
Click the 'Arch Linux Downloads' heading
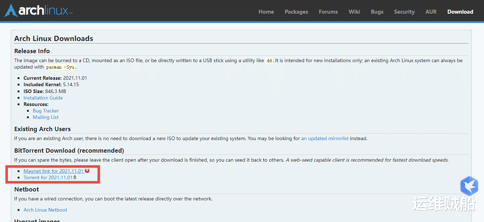tap(54, 38)
